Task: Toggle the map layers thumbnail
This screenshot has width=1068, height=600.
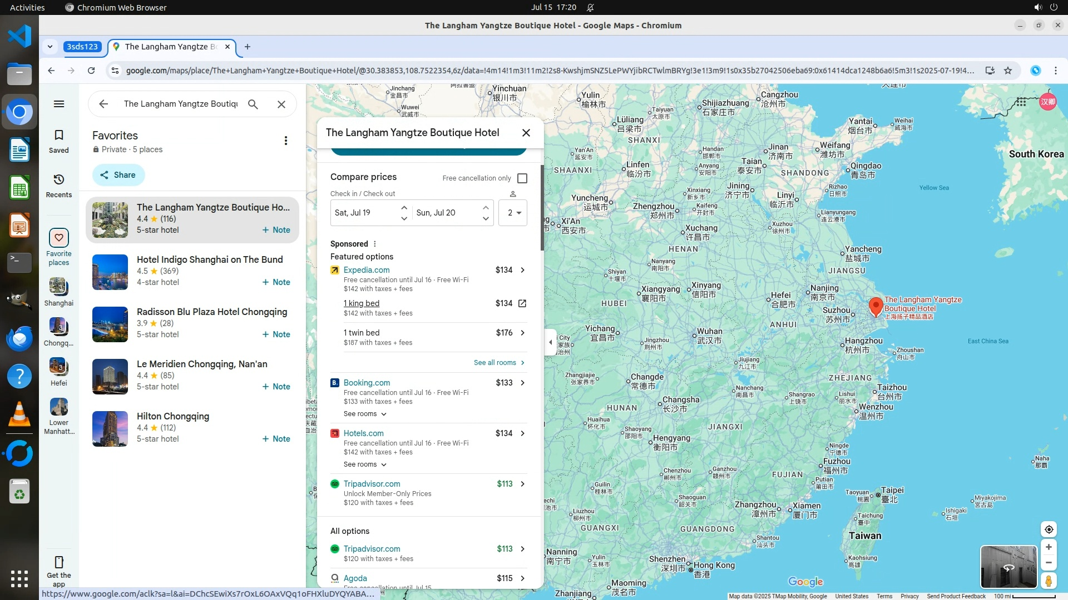Action: [x=1008, y=567]
